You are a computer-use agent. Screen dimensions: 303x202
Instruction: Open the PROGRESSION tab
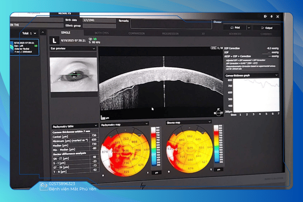pyautogui.click(x=170, y=33)
